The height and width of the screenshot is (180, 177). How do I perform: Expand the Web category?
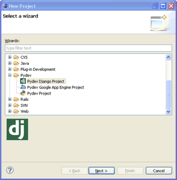(10, 111)
